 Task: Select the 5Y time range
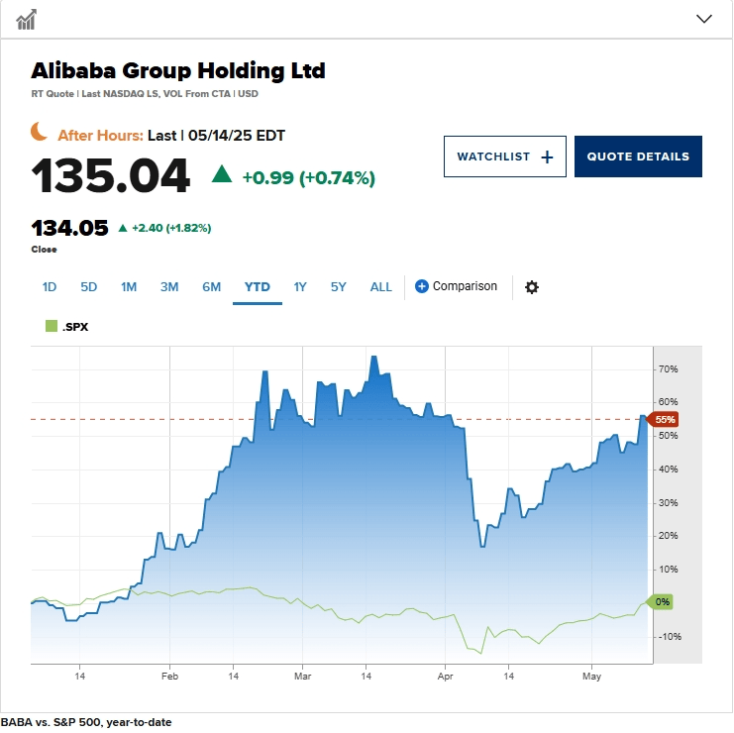(339, 287)
